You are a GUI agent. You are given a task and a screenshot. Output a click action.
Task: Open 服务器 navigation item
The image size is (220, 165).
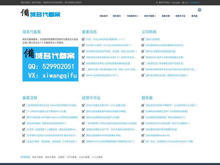click(x=194, y=16)
